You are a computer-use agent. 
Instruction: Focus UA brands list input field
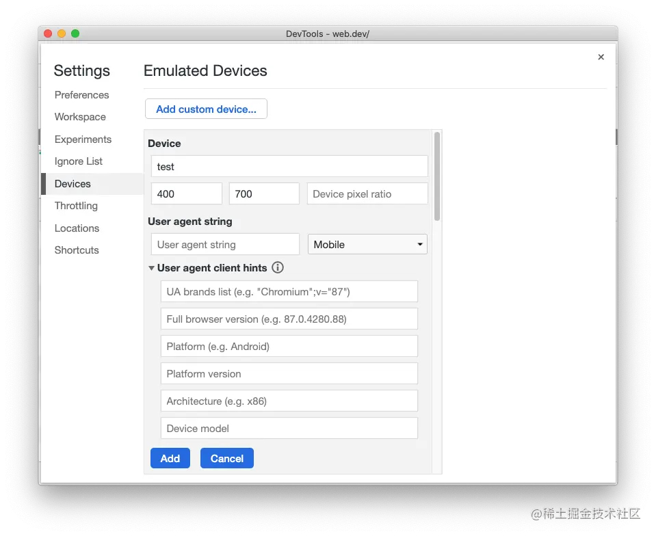pos(289,291)
